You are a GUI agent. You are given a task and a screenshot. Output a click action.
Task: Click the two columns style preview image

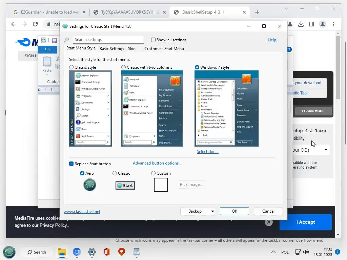(x=152, y=109)
